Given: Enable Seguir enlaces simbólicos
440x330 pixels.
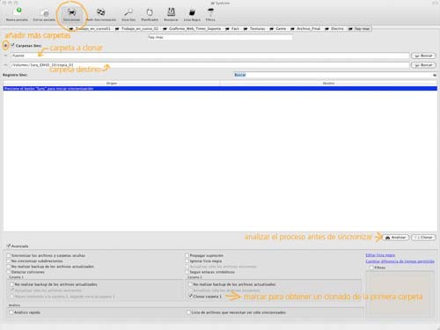Looking at the screenshot, I should click(187, 272).
